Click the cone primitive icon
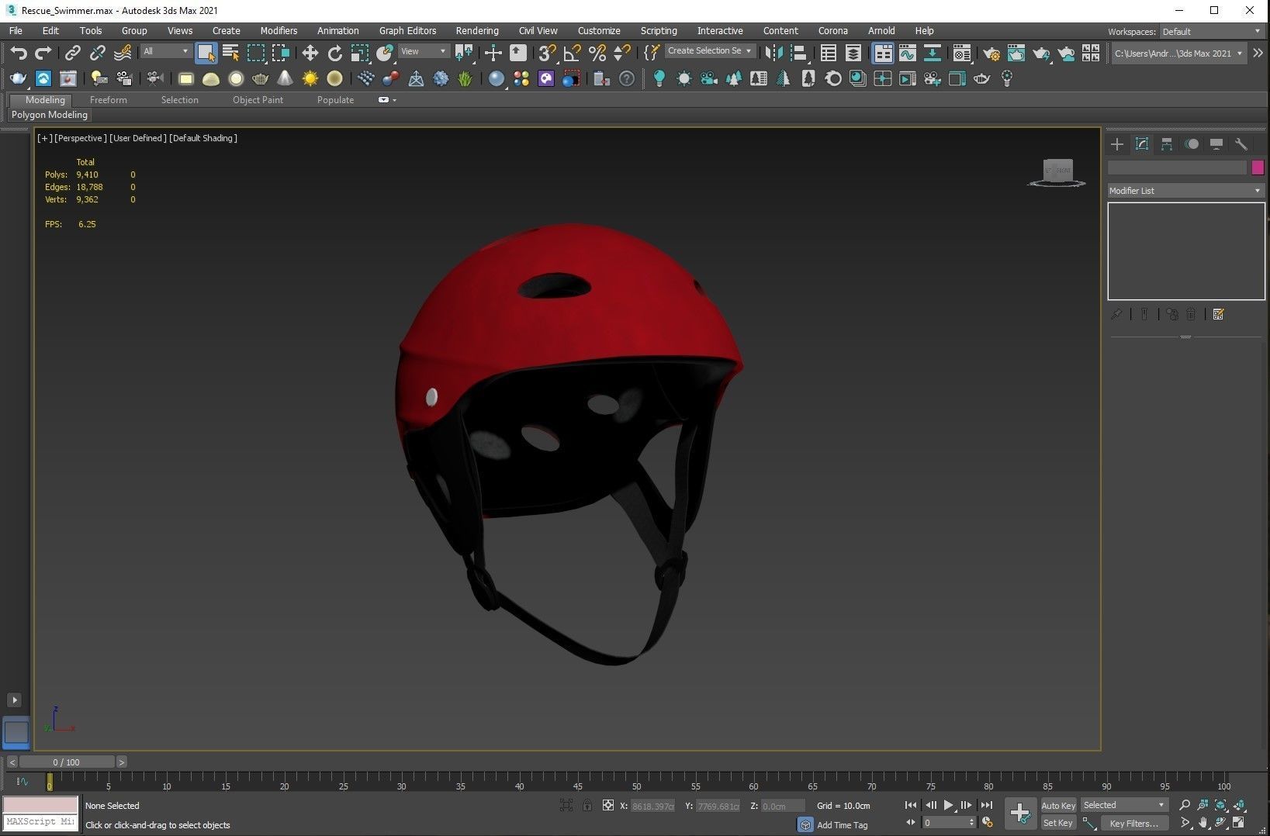 point(285,78)
